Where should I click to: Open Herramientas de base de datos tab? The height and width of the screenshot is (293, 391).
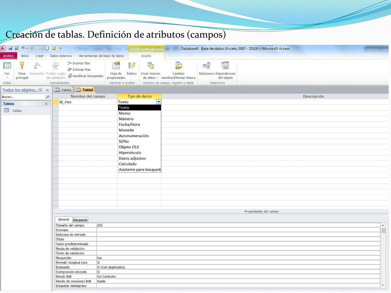coord(101,56)
